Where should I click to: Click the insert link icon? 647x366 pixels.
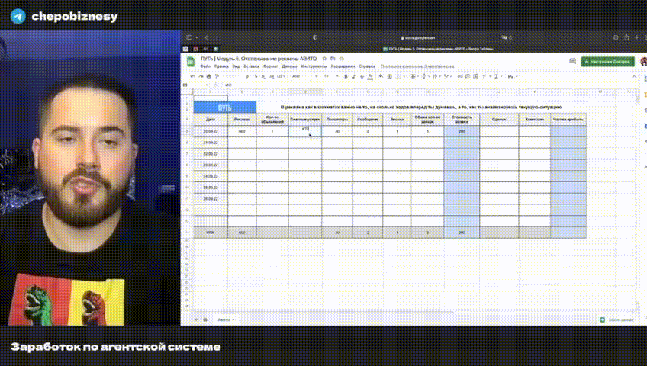click(x=460, y=76)
